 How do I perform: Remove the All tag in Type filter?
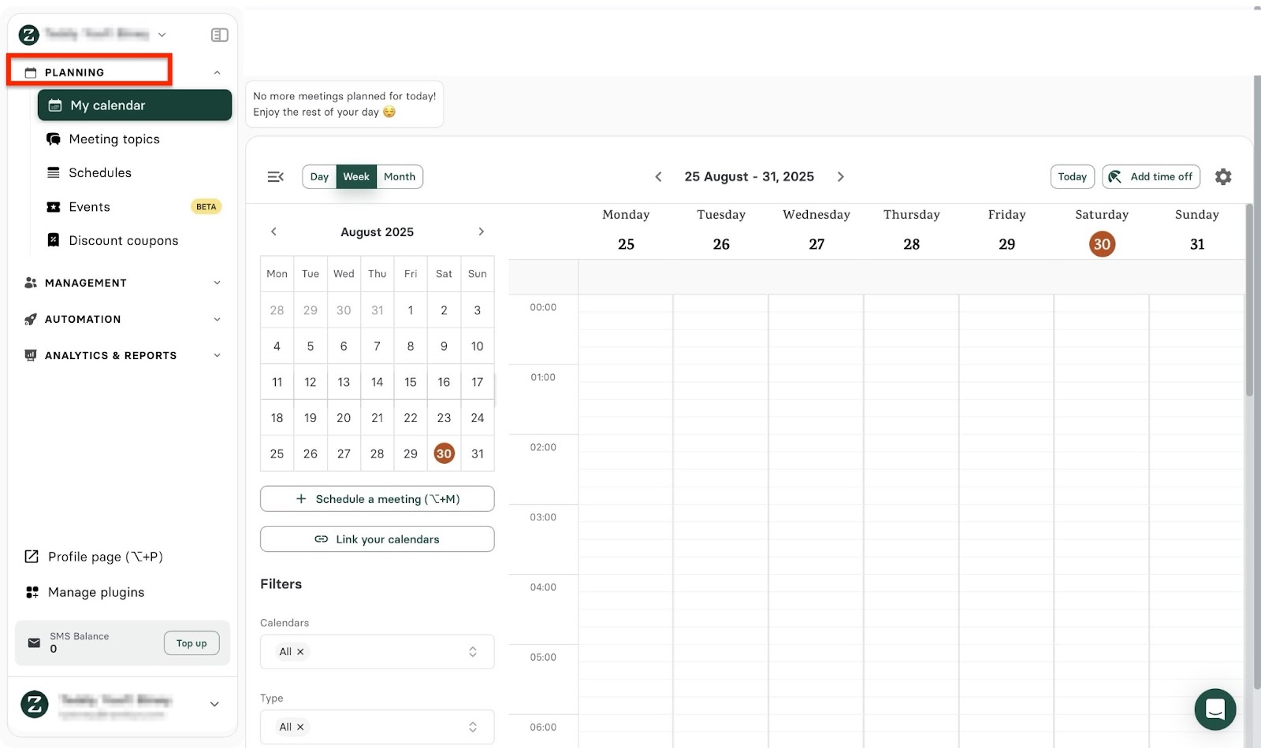point(300,727)
